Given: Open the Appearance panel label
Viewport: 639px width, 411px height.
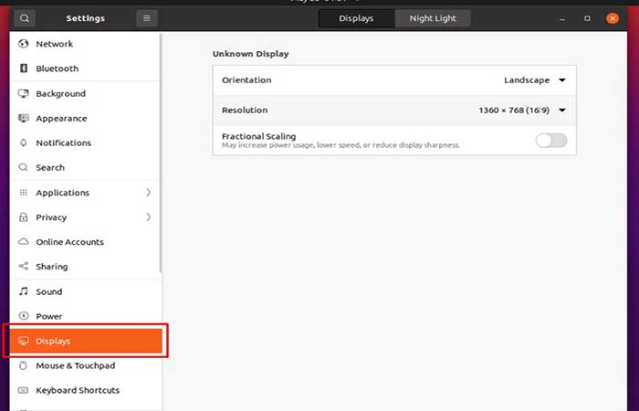Looking at the screenshot, I should 61,119.
